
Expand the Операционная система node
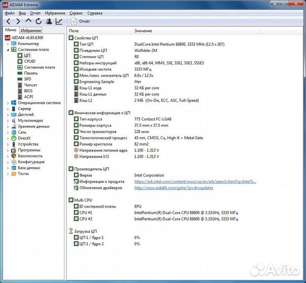pos(8,103)
